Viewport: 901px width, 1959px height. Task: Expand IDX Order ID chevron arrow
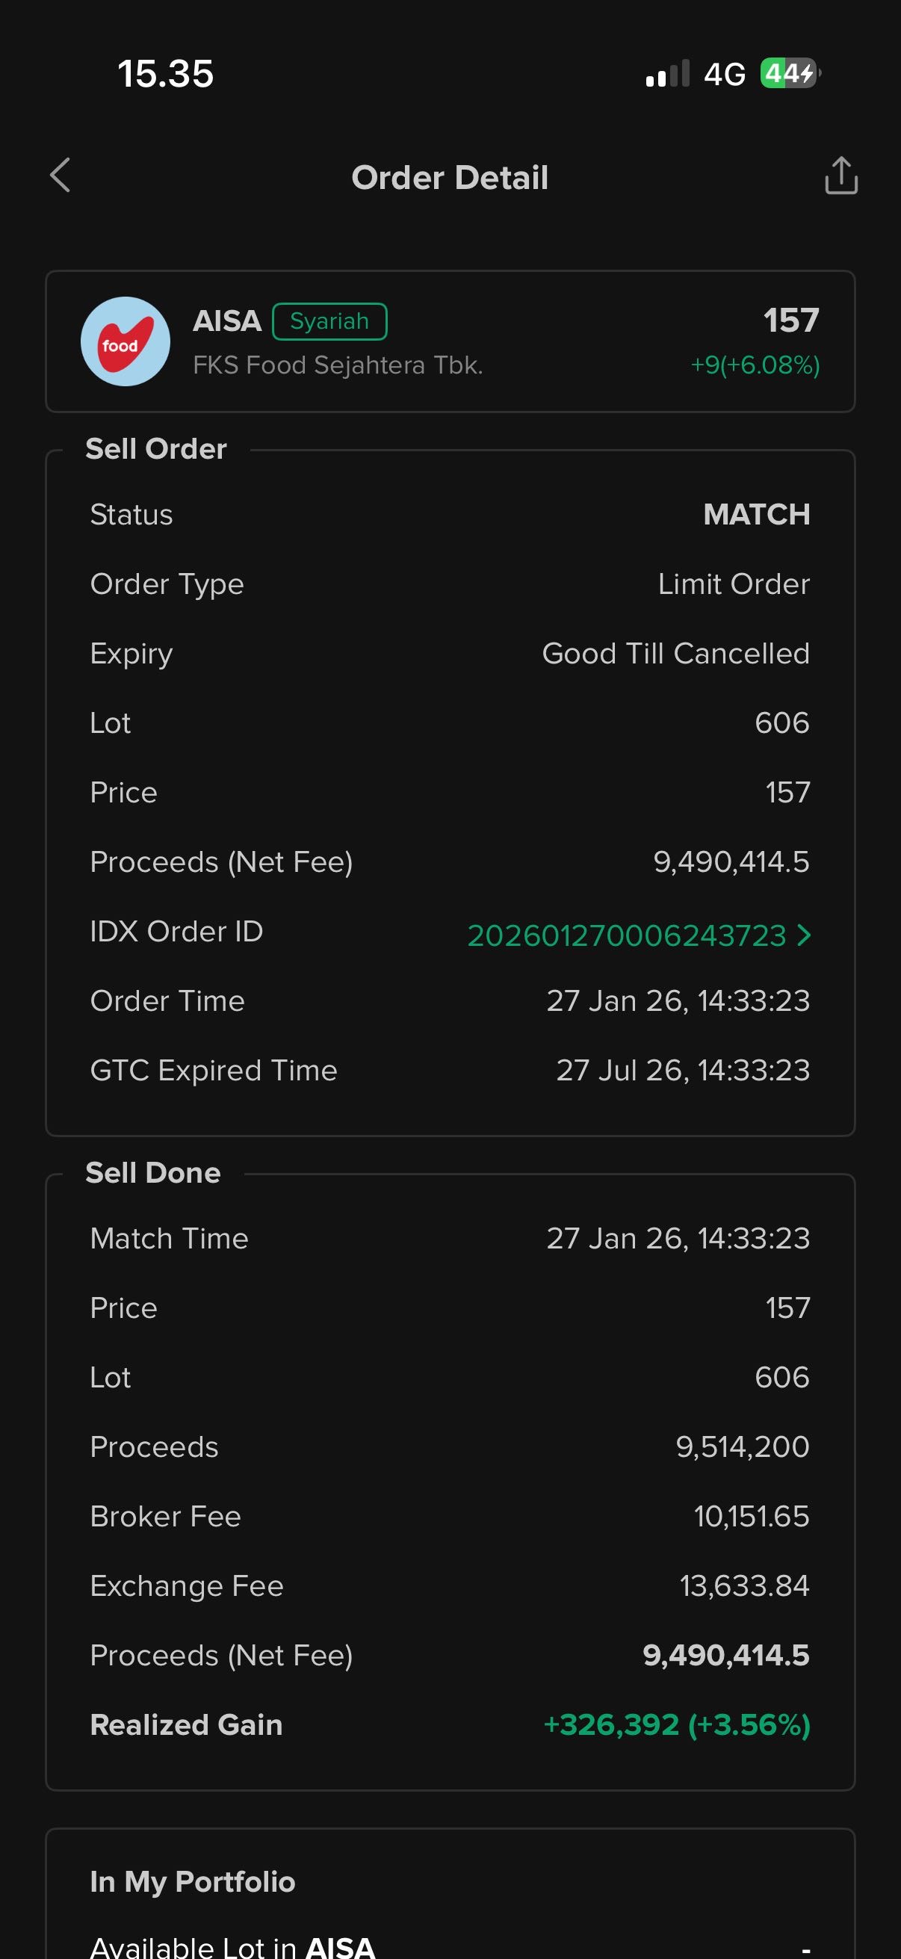(x=804, y=935)
